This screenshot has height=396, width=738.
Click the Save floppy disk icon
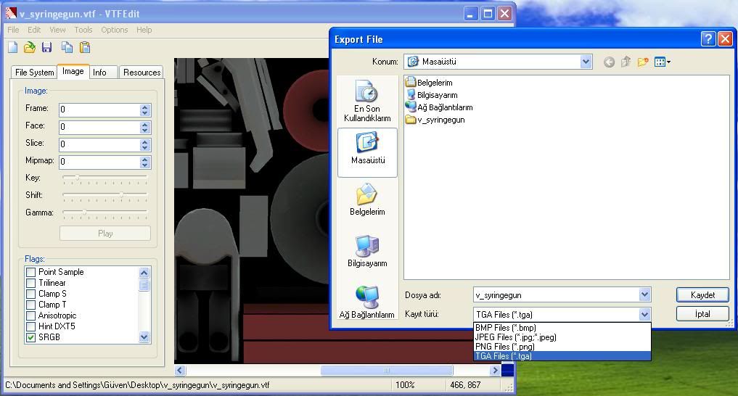[47, 48]
